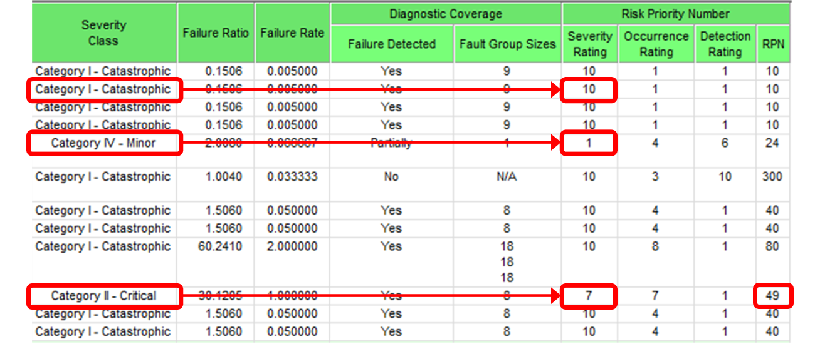Select the Failure Detected cell reading No
This screenshot has width=815, height=364.
click(392, 177)
